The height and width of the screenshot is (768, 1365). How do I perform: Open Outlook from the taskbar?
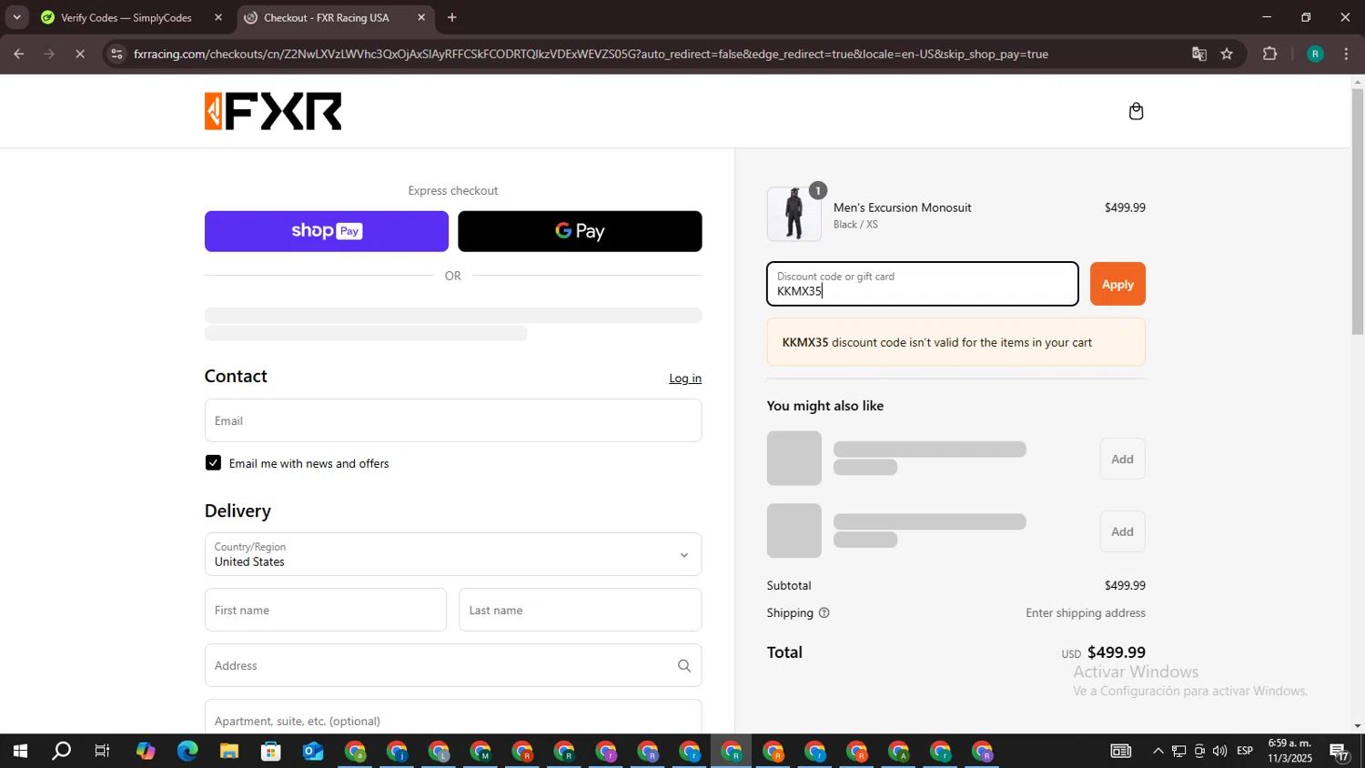point(313,752)
